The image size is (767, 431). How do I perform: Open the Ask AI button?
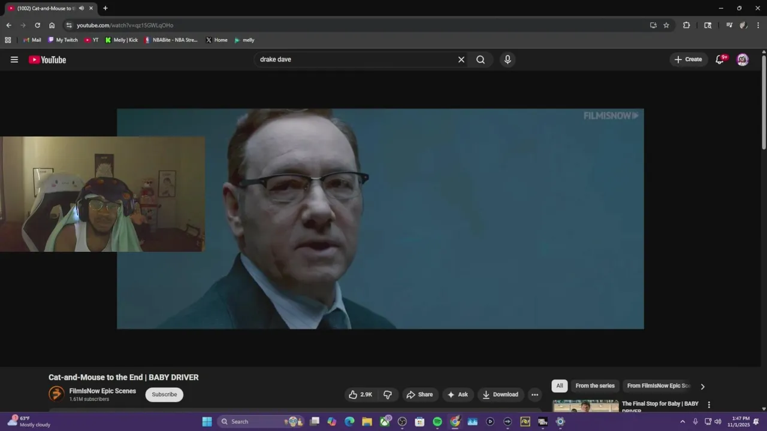point(458,394)
